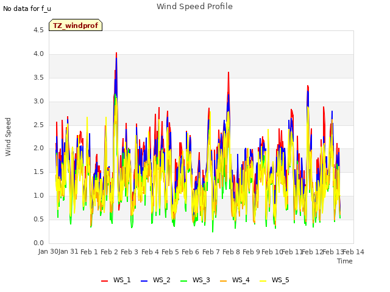Click the Feb 8 x-axis tick label
This screenshot has width=390, height=292.
tap(231, 252)
